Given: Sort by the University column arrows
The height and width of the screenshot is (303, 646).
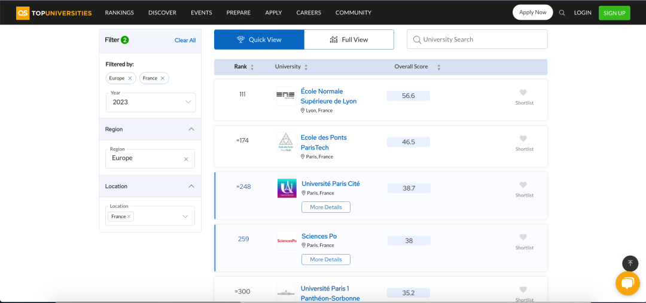Looking at the screenshot, I should click(306, 67).
